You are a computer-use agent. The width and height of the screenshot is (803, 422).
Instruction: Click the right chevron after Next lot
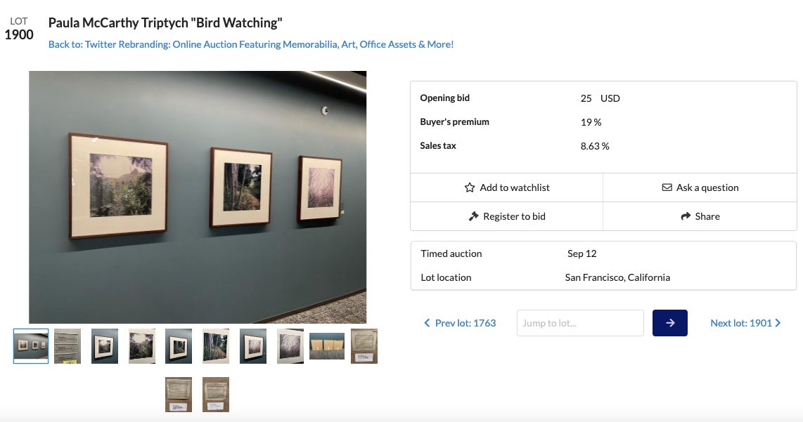click(x=778, y=323)
